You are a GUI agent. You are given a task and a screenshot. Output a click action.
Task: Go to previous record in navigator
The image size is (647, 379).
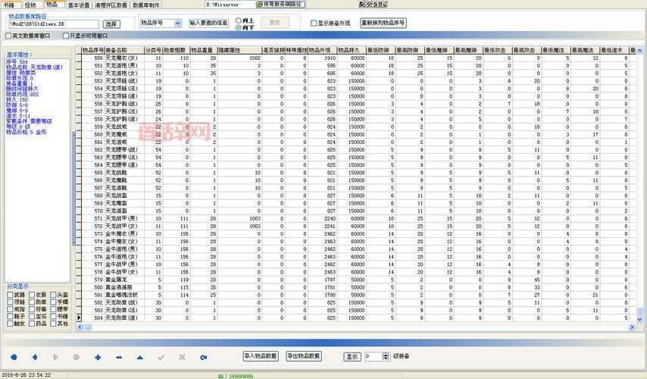click(35, 356)
